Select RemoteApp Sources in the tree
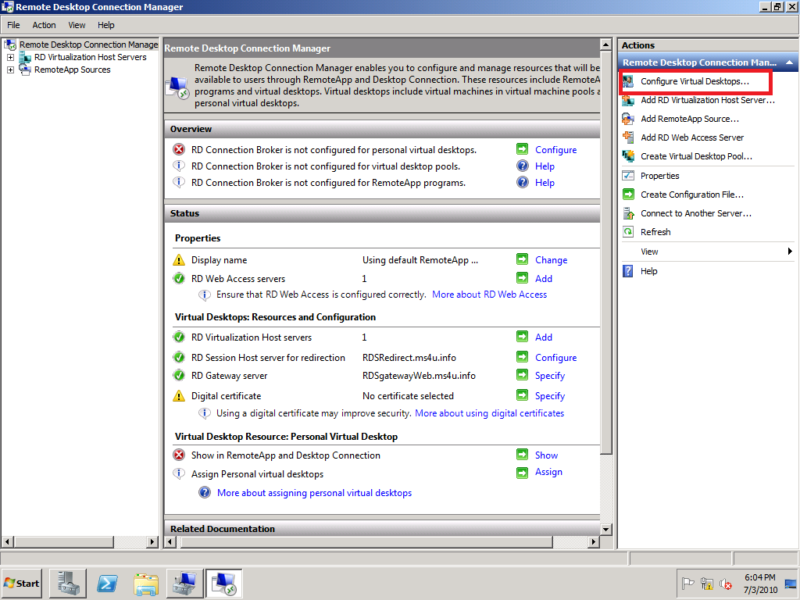The width and height of the screenshot is (800, 600). [x=73, y=70]
